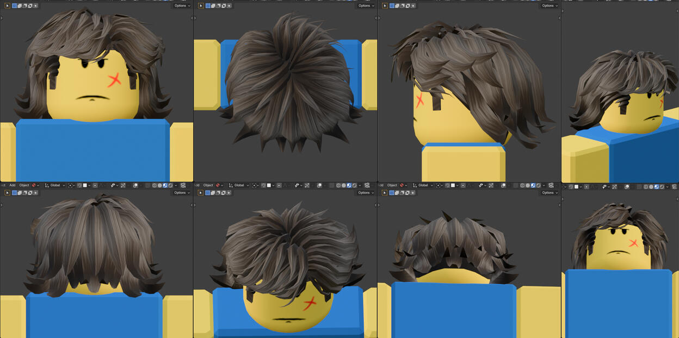Open Options dropdown in side-profile viewport
This screenshot has width=679, height=338.
point(550,5)
